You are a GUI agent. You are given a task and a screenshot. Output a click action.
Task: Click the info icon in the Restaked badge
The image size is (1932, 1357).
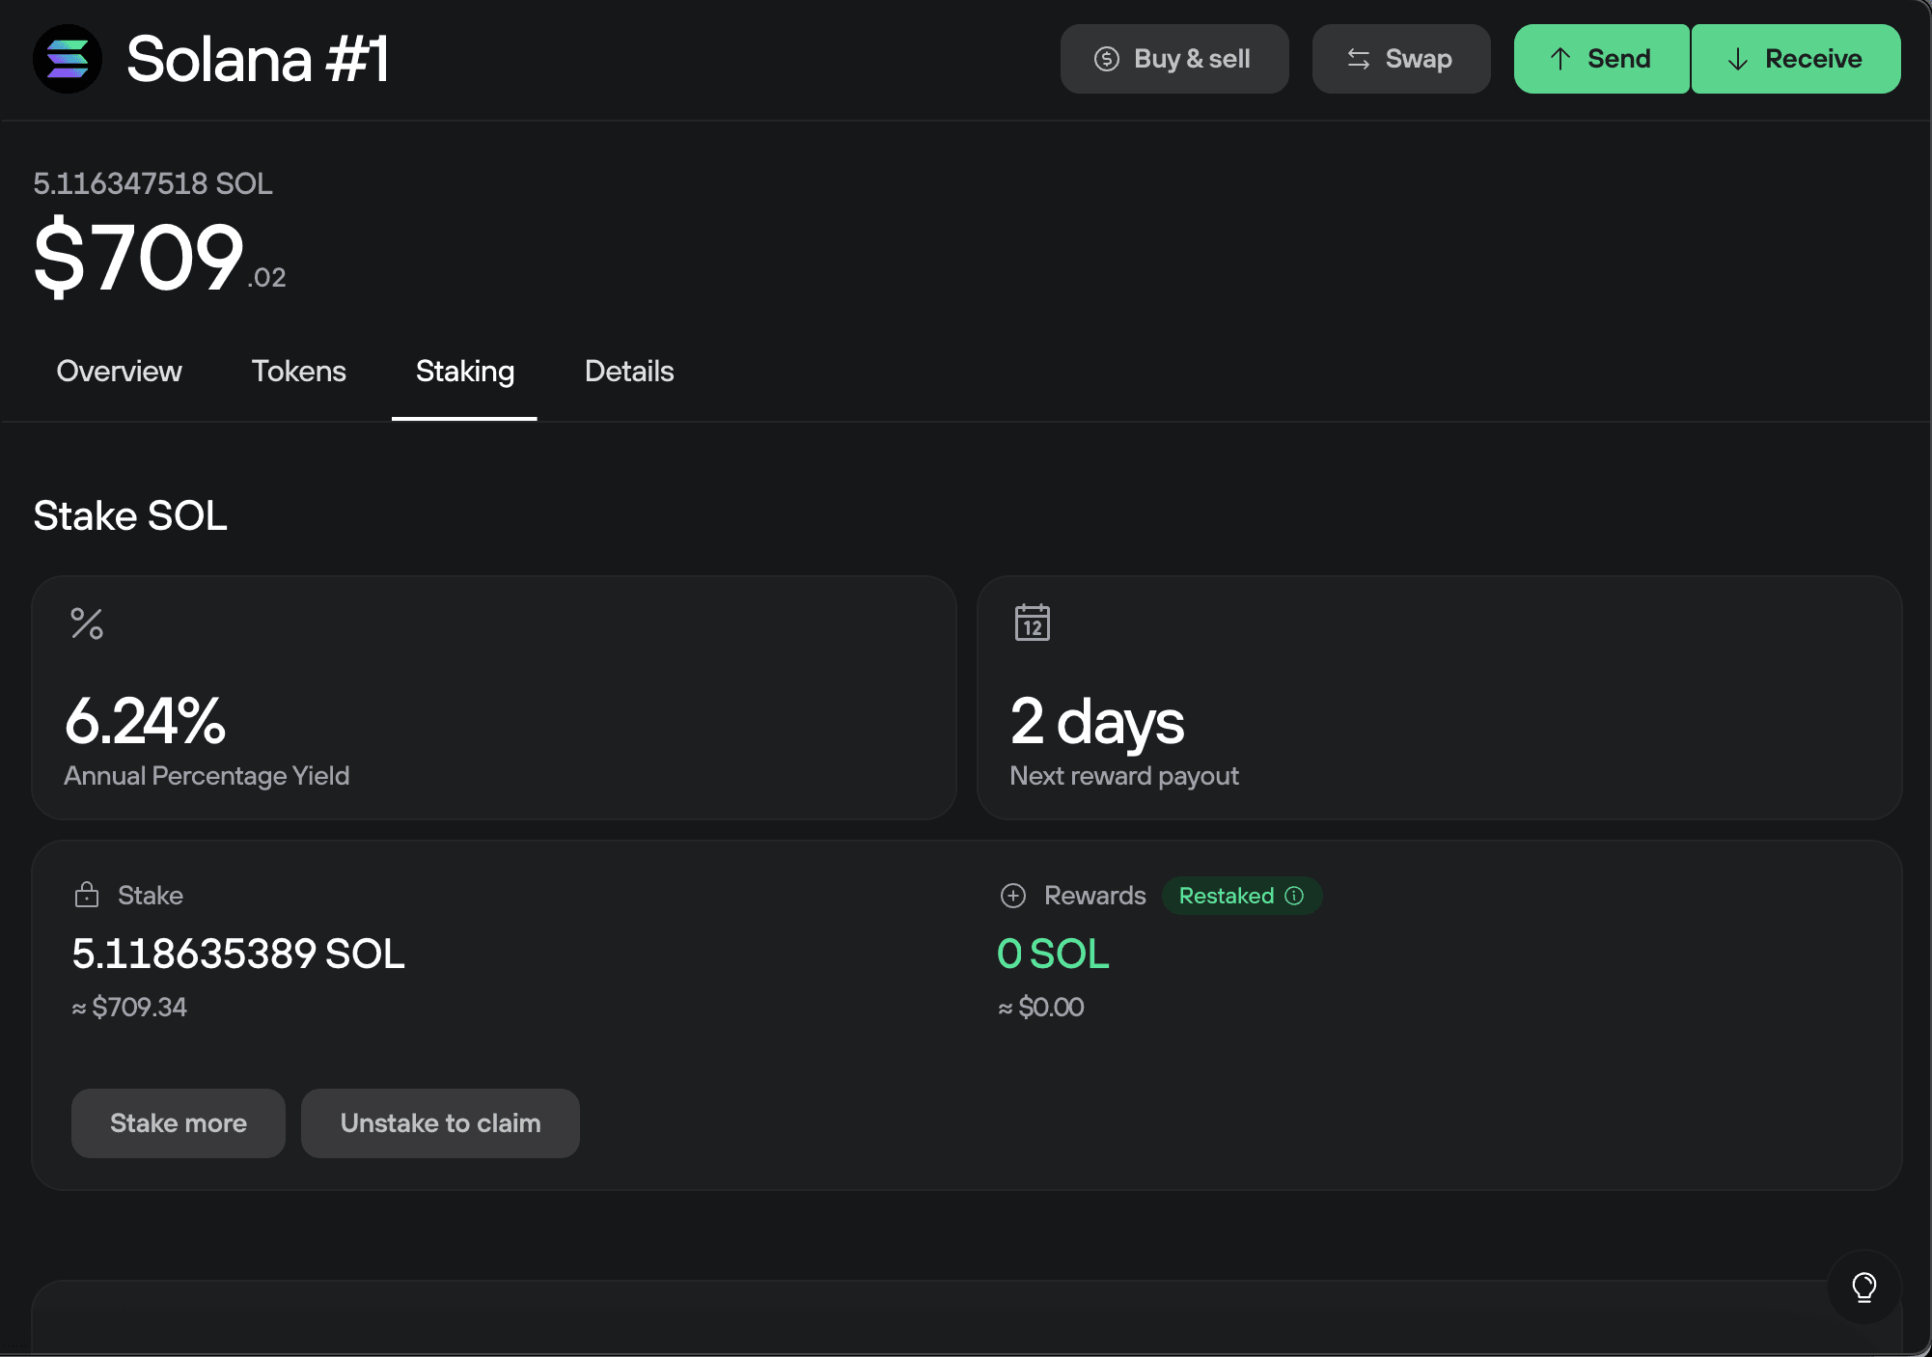(x=1294, y=896)
